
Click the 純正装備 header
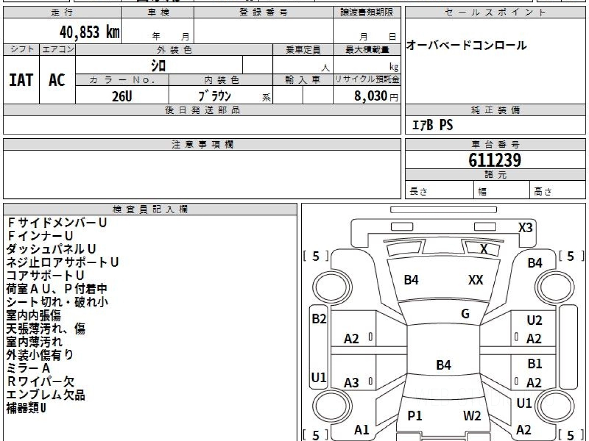(495, 110)
